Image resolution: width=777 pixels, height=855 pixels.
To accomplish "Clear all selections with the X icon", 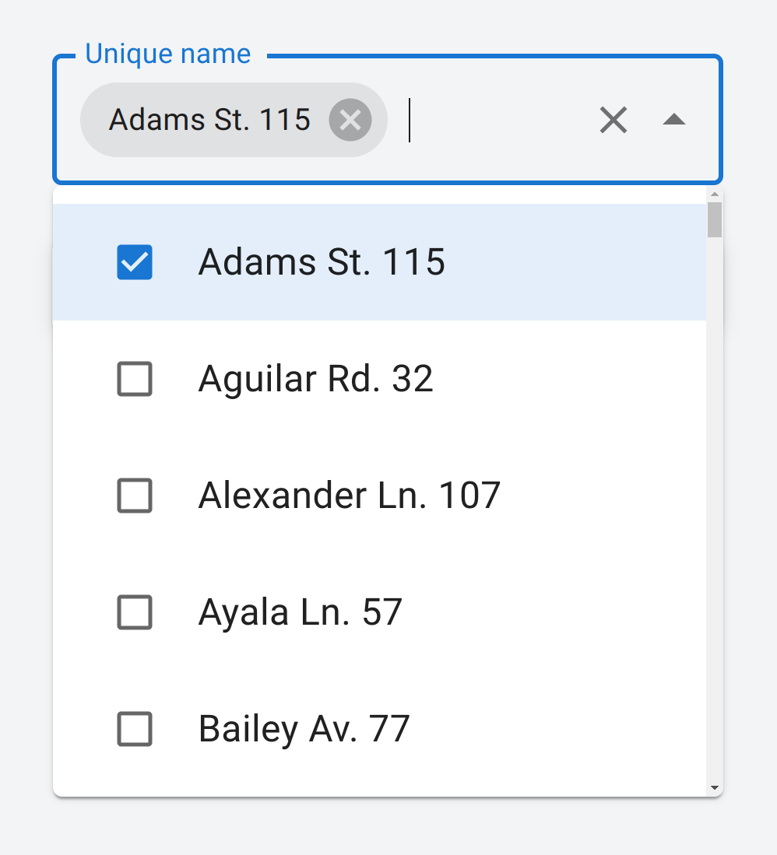I will pos(614,121).
